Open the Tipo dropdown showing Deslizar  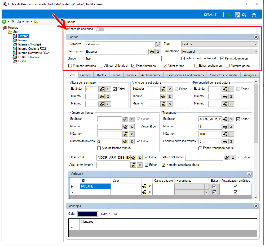coord(219,44)
